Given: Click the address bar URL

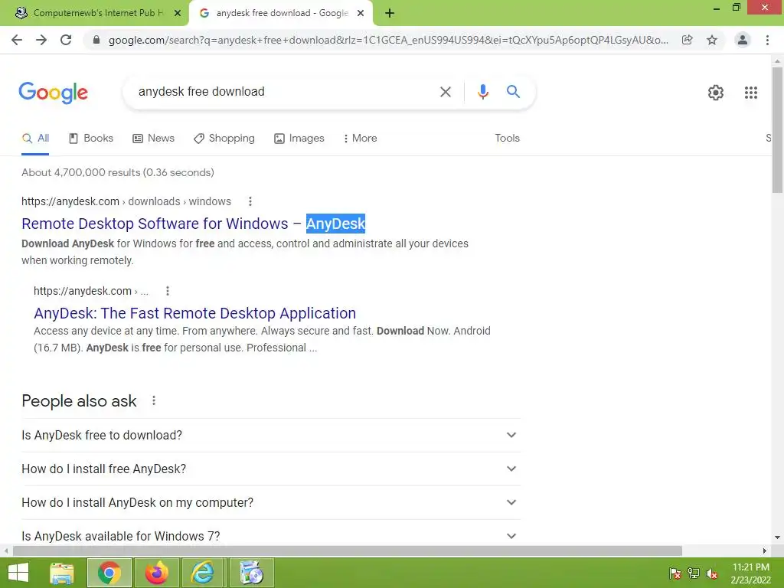Looking at the screenshot, I should [388, 40].
